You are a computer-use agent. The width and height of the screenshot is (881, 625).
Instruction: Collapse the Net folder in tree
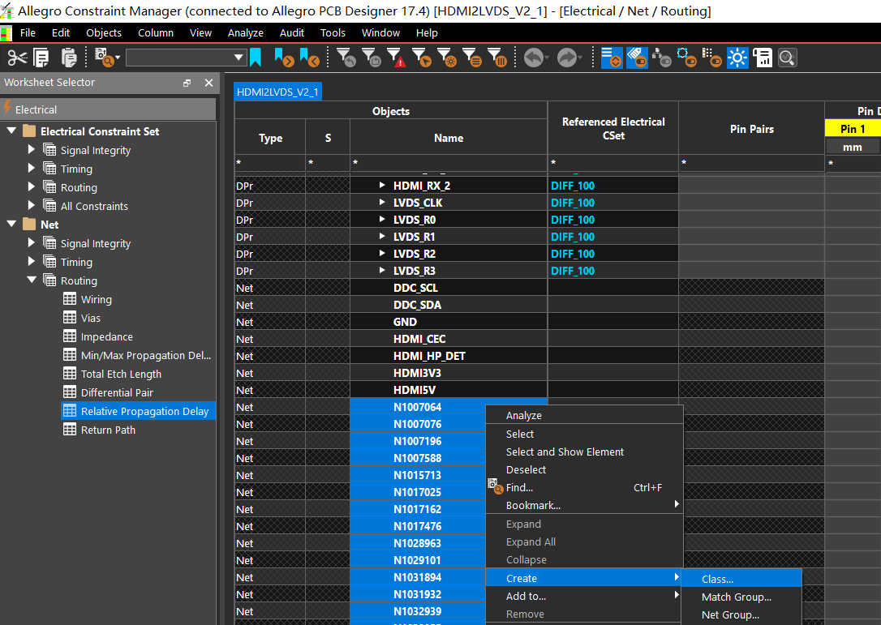pyautogui.click(x=11, y=224)
